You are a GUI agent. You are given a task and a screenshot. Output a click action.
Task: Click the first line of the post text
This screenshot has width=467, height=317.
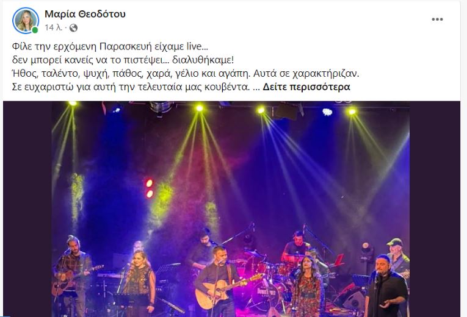tap(110, 47)
